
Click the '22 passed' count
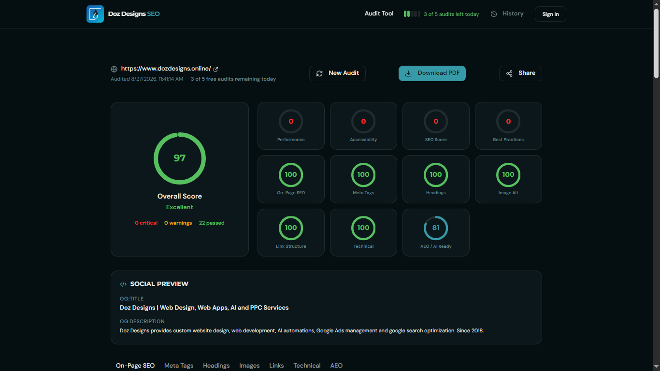point(212,223)
